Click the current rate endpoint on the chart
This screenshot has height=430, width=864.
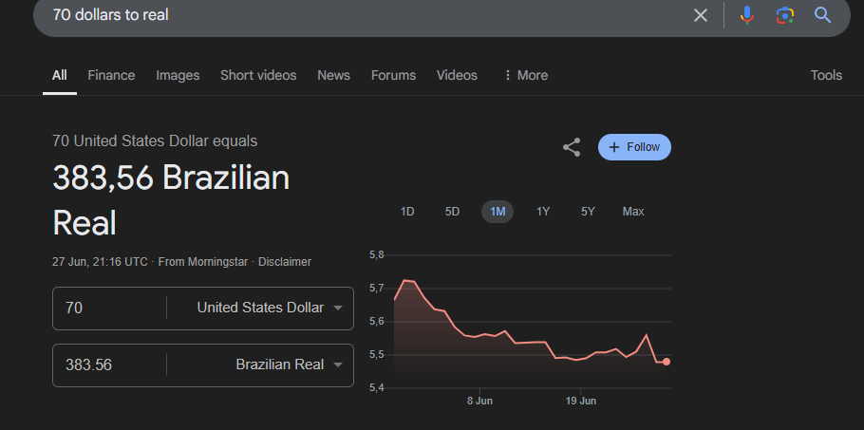[667, 362]
